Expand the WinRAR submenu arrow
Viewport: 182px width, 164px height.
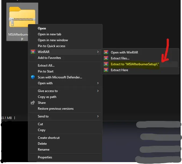pos(98,52)
